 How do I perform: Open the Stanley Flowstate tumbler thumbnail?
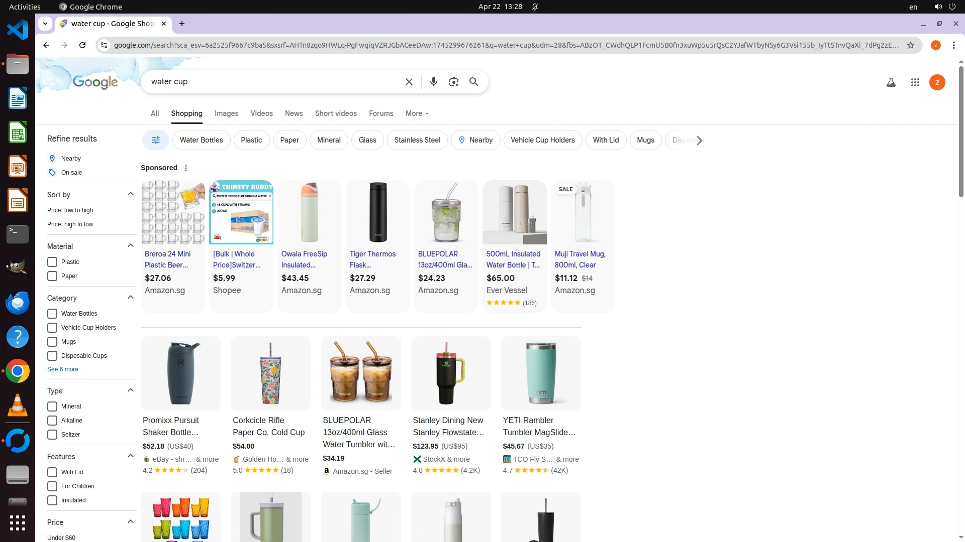(x=450, y=373)
